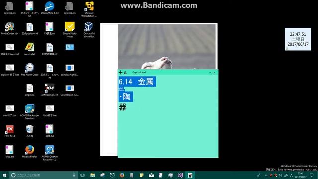Click the plus icon in CaptionLabel title bar
This screenshot has width=318, height=179.
[x=121, y=72]
